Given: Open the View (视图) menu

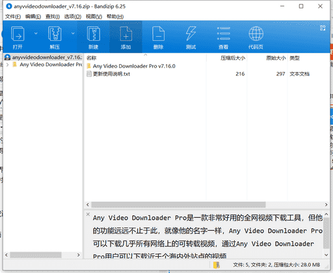Looking at the screenshot, I should pos(94,16).
